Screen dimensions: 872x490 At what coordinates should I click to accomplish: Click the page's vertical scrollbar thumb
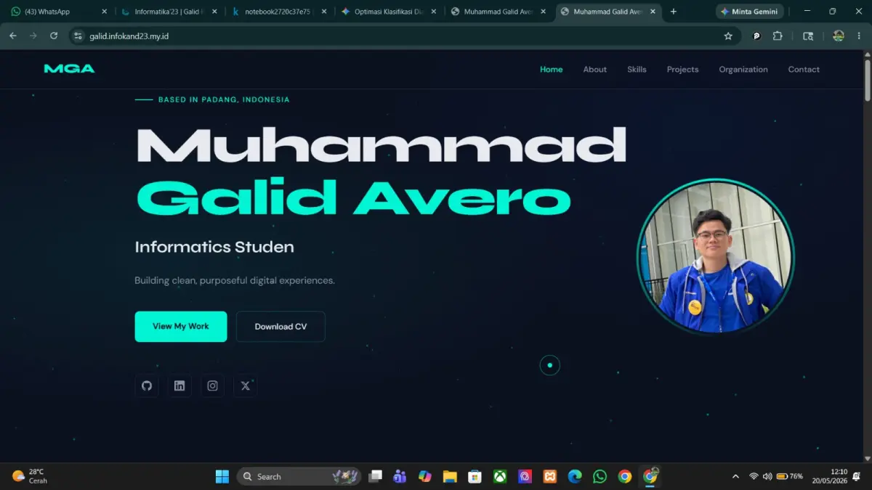click(x=867, y=81)
